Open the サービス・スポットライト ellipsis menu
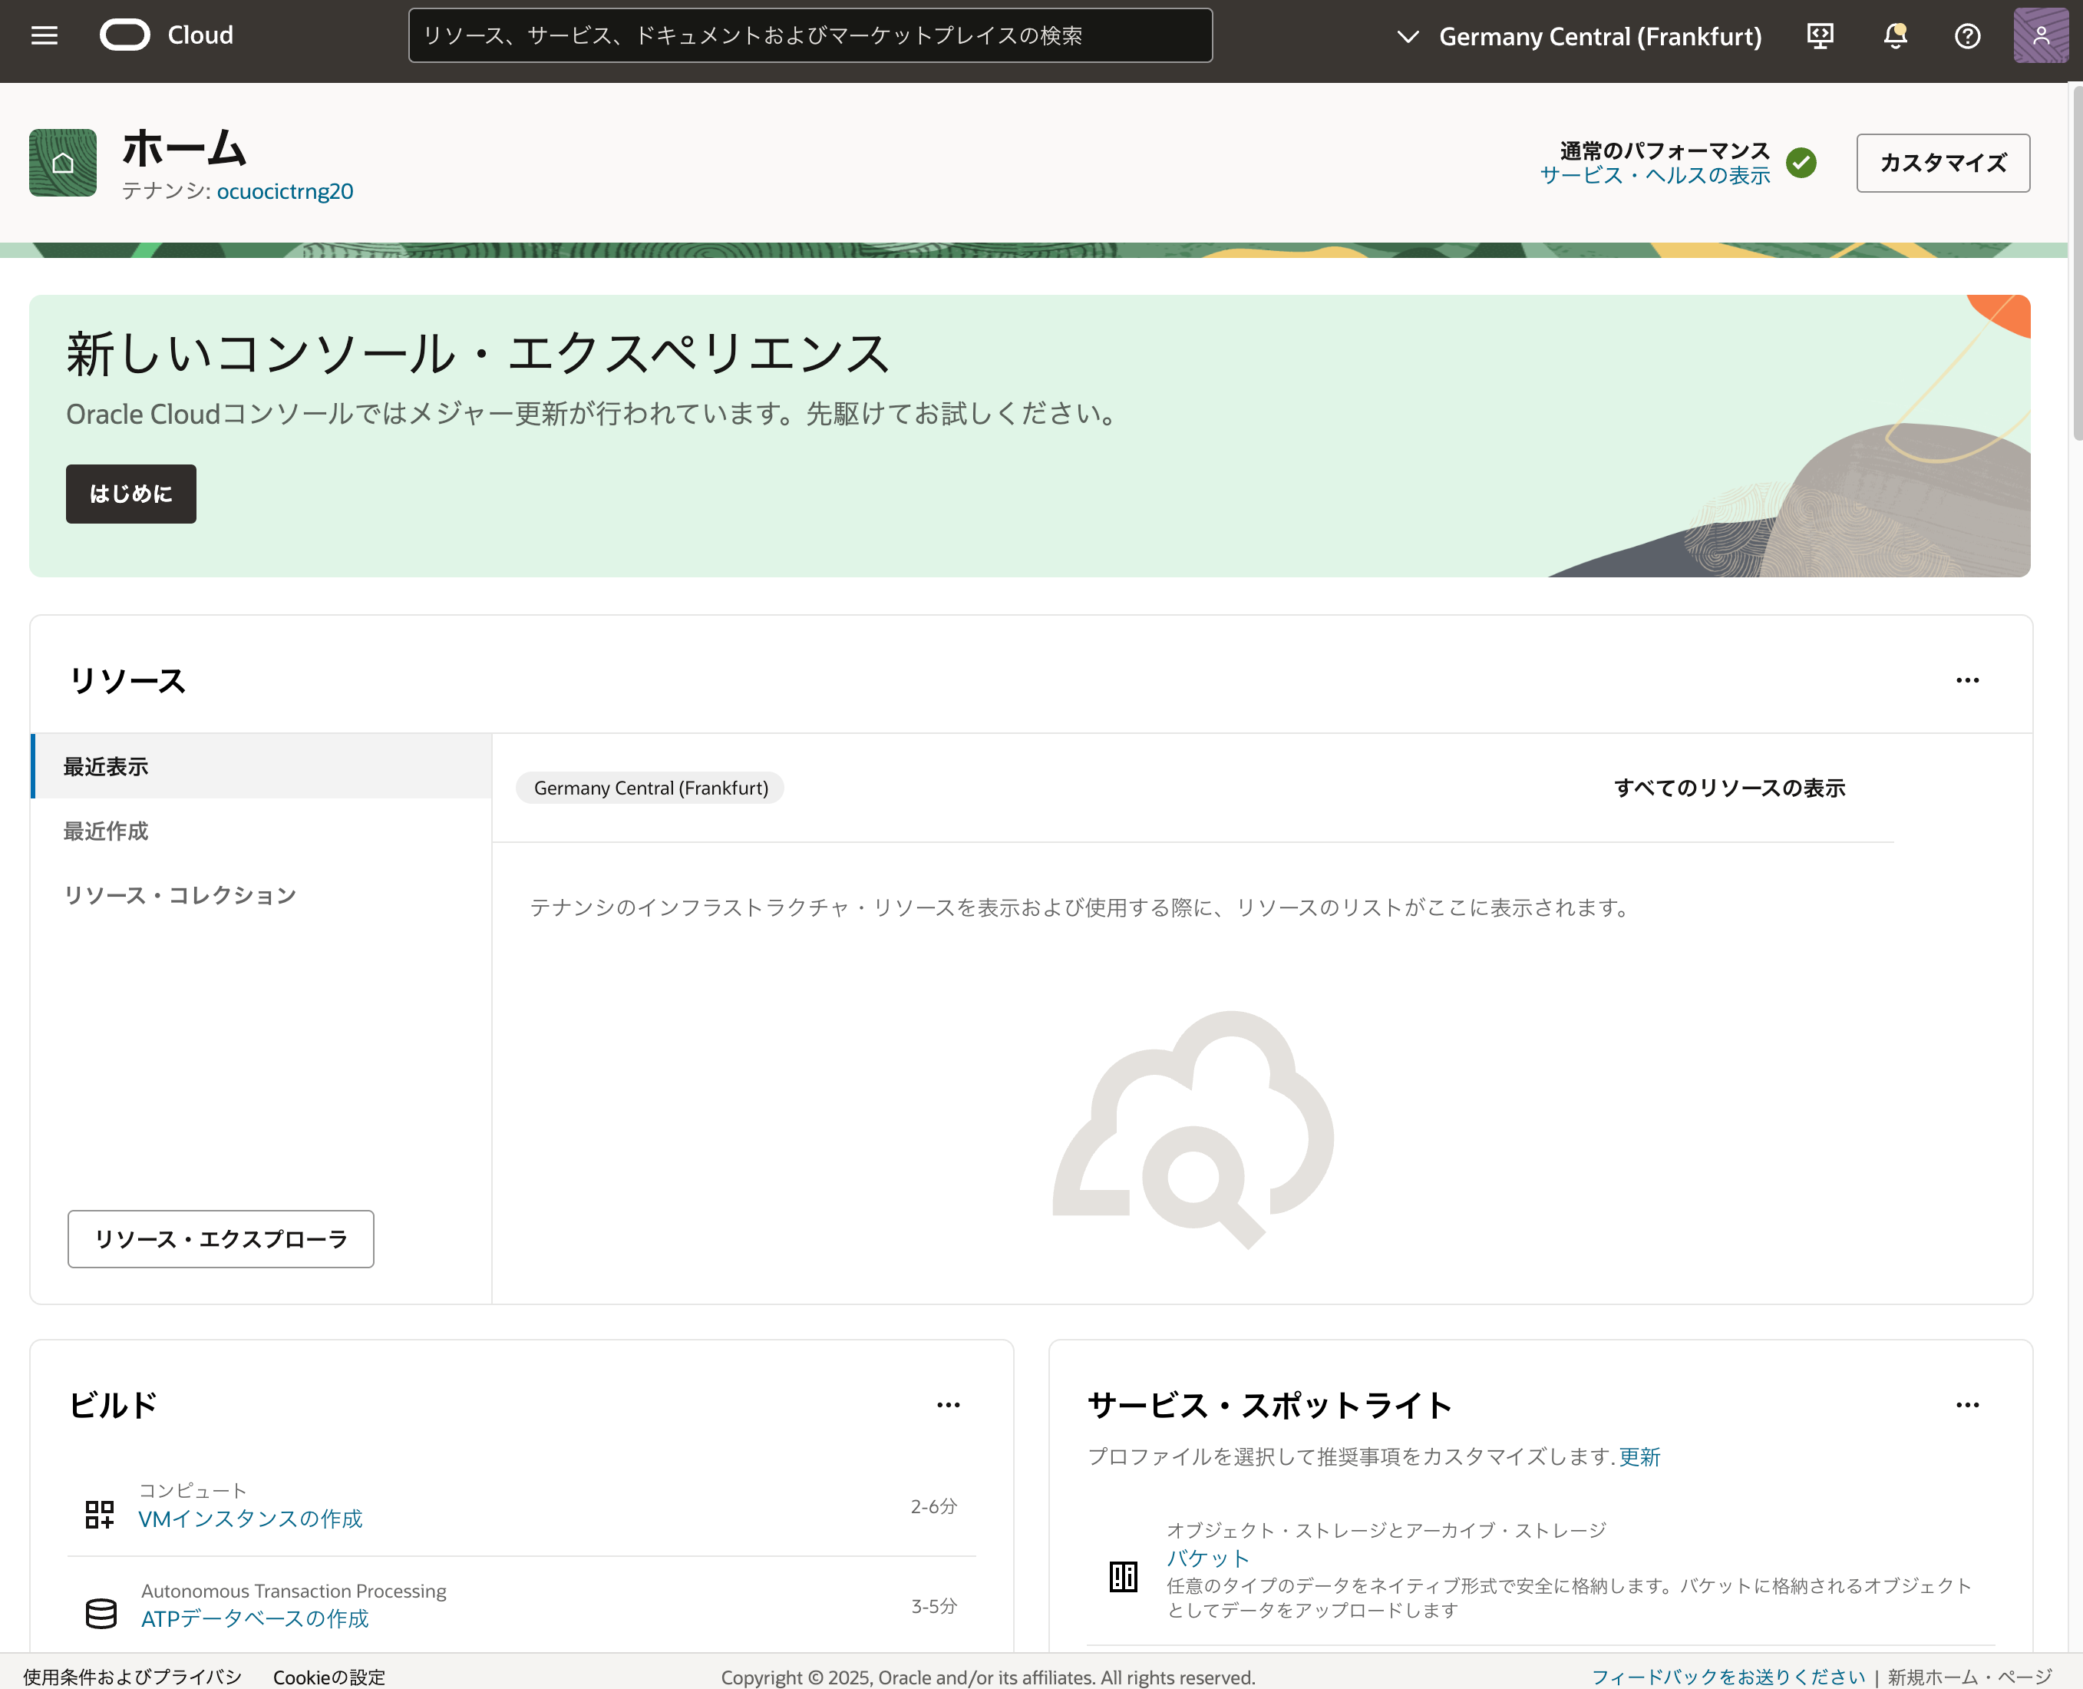This screenshot has width=2083, height=1689. coord(1967,1405)
